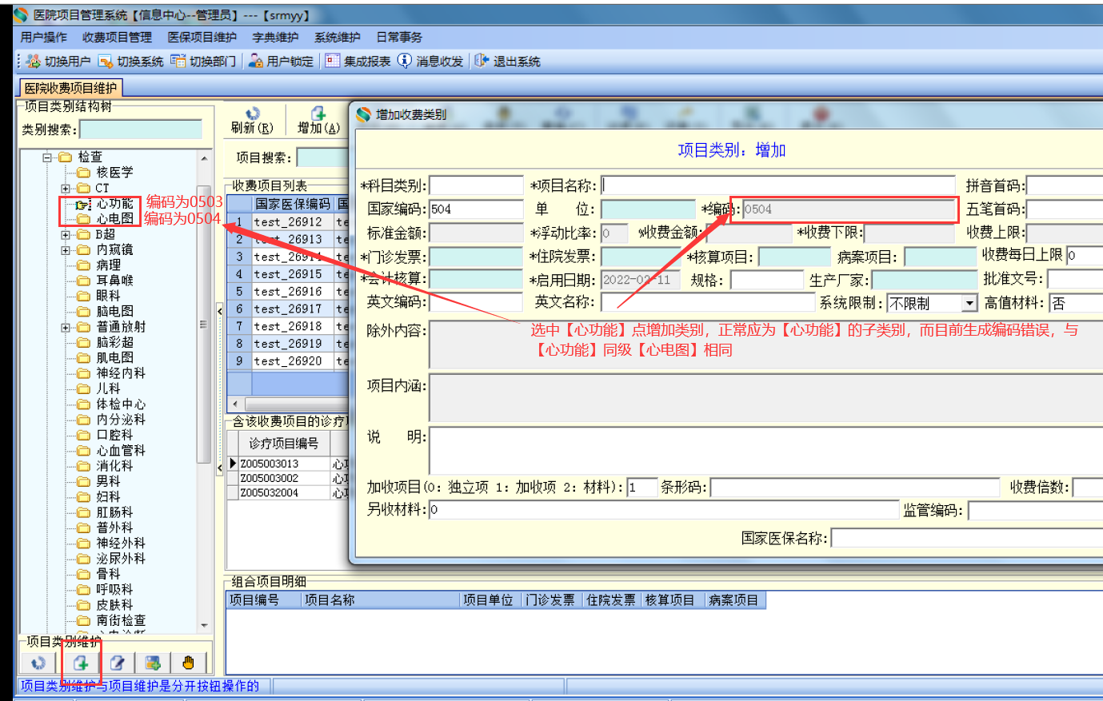Select 心血管科 in the category tree
Viewport: 1103px width, 701px height.
tap(121, 451)
